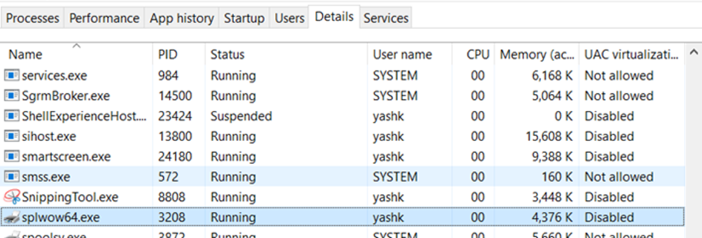702x238 pixels.
Task: Click the smss.exe process icon
Action: click(12, 177)
